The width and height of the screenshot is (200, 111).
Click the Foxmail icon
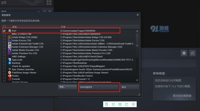9,79
